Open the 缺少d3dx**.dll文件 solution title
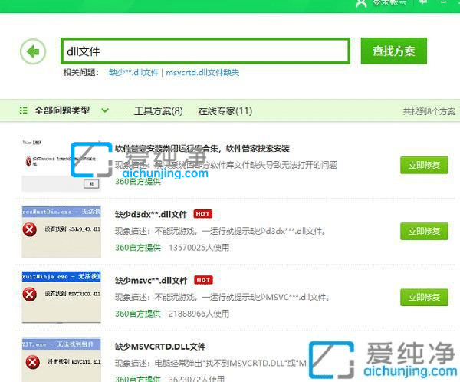This screenshot has height=382, width=460. tap(151, 214)
